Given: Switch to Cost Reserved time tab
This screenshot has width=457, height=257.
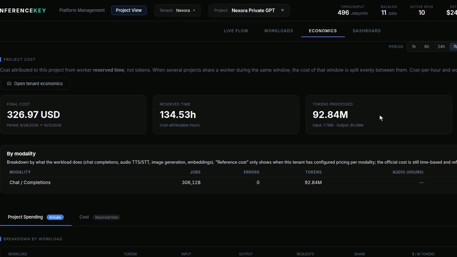Looking at the screenshot, I should click(100, 217).
